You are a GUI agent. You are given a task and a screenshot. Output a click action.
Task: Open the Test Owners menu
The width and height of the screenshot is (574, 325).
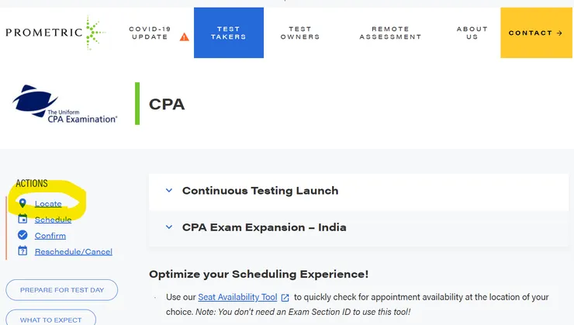pyautogui.click(x=299, y=33)
